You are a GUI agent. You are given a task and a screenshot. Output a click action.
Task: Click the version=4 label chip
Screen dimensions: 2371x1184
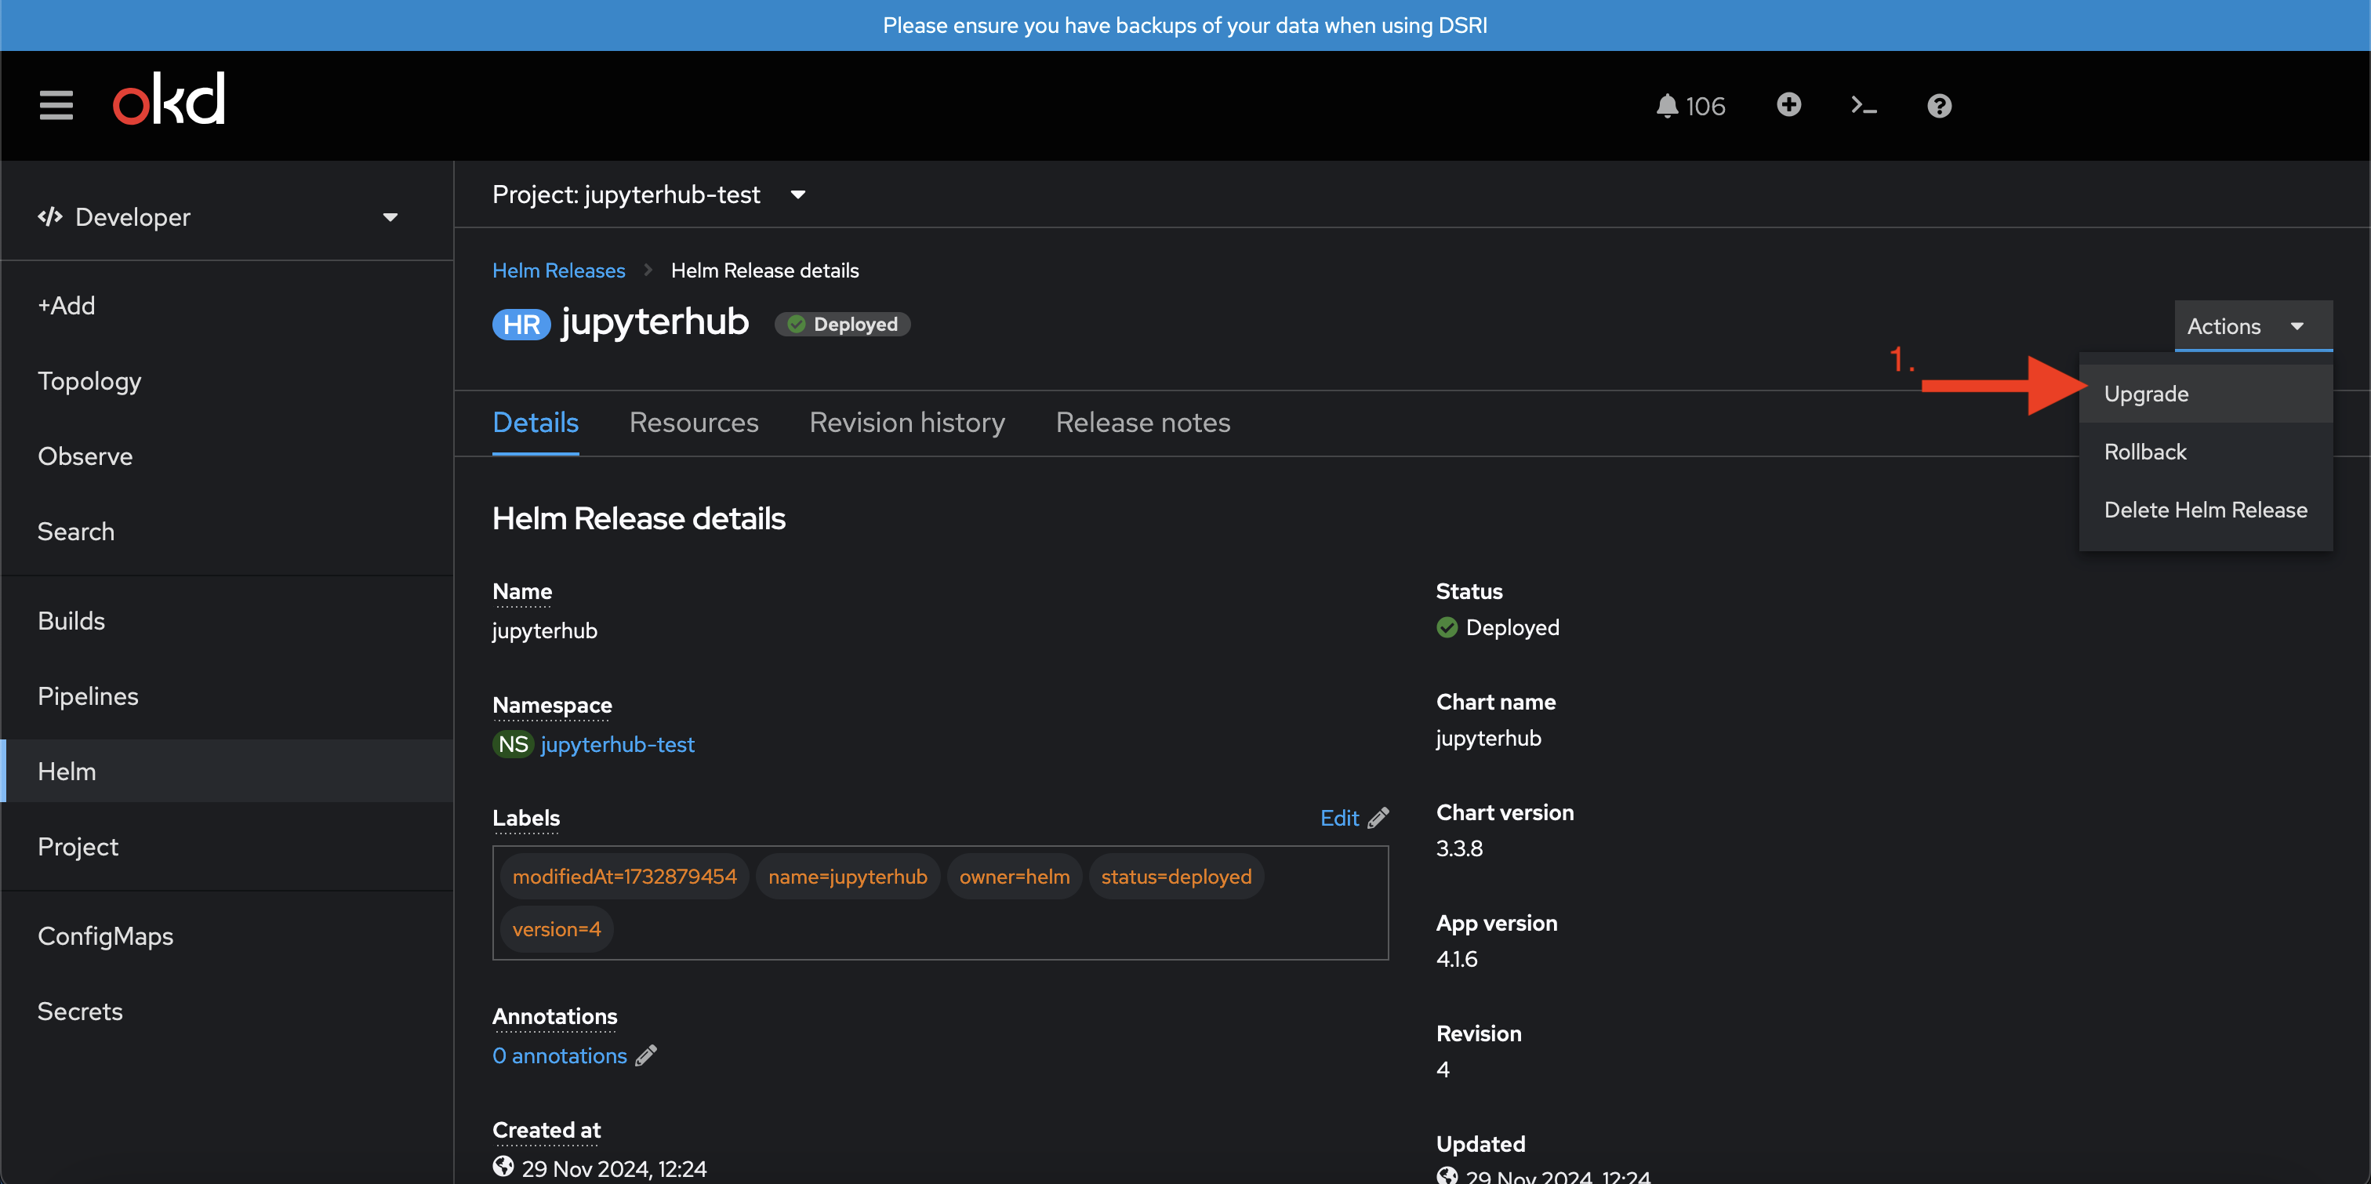point(557,929)
